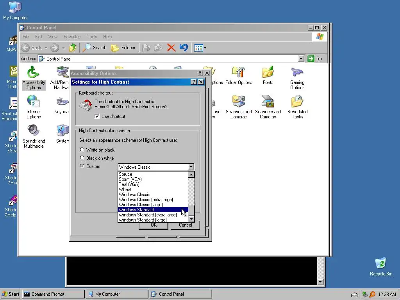Choose Teal (VGA) from the scheme list
Image resolution: width=400 pixels, height=300 pixels.
[x=153, y=184]
